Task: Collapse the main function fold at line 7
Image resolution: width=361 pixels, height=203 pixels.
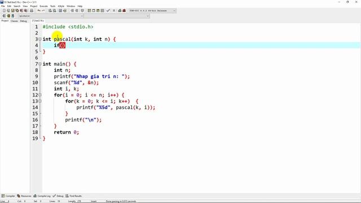Action: tap(40, 64)
